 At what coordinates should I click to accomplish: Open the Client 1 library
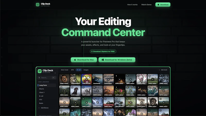click(42, 92)
